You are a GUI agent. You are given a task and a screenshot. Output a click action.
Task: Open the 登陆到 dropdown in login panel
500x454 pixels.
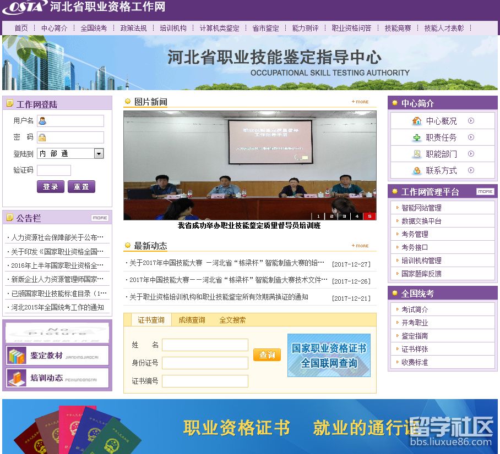click(99, 154)
